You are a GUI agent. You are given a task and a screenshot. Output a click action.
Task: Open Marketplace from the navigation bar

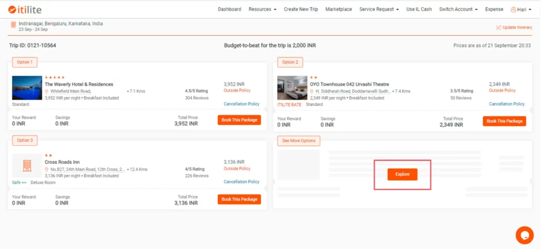click(x=338, y=10)
